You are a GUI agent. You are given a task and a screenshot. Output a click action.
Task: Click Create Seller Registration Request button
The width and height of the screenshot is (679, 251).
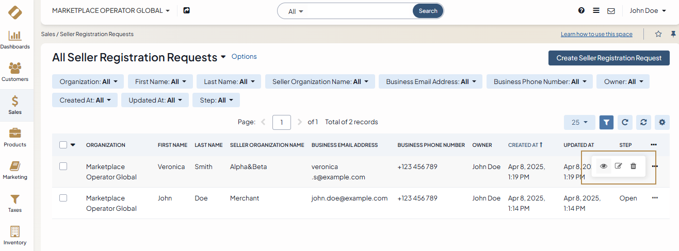point(609,58)
